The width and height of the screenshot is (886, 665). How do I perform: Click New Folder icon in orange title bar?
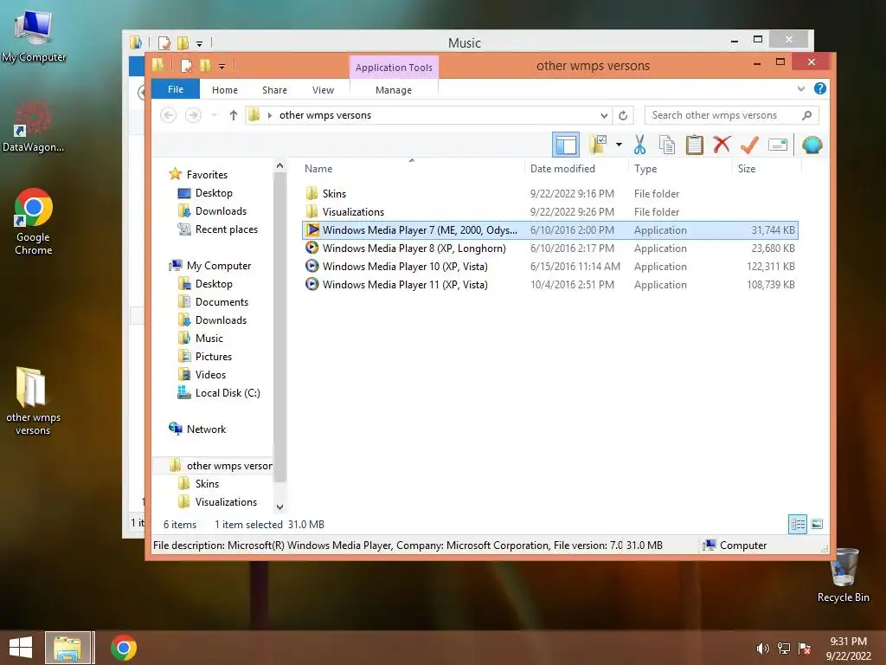[204, 66]
